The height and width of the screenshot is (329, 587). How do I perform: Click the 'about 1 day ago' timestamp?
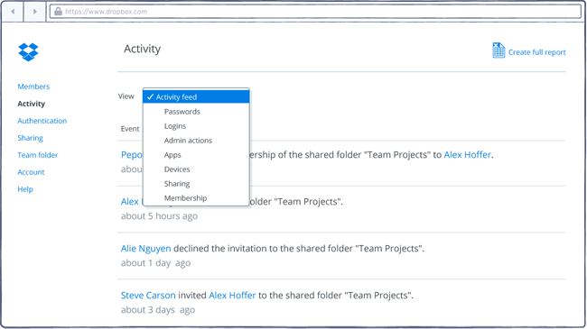click(155, 263)
